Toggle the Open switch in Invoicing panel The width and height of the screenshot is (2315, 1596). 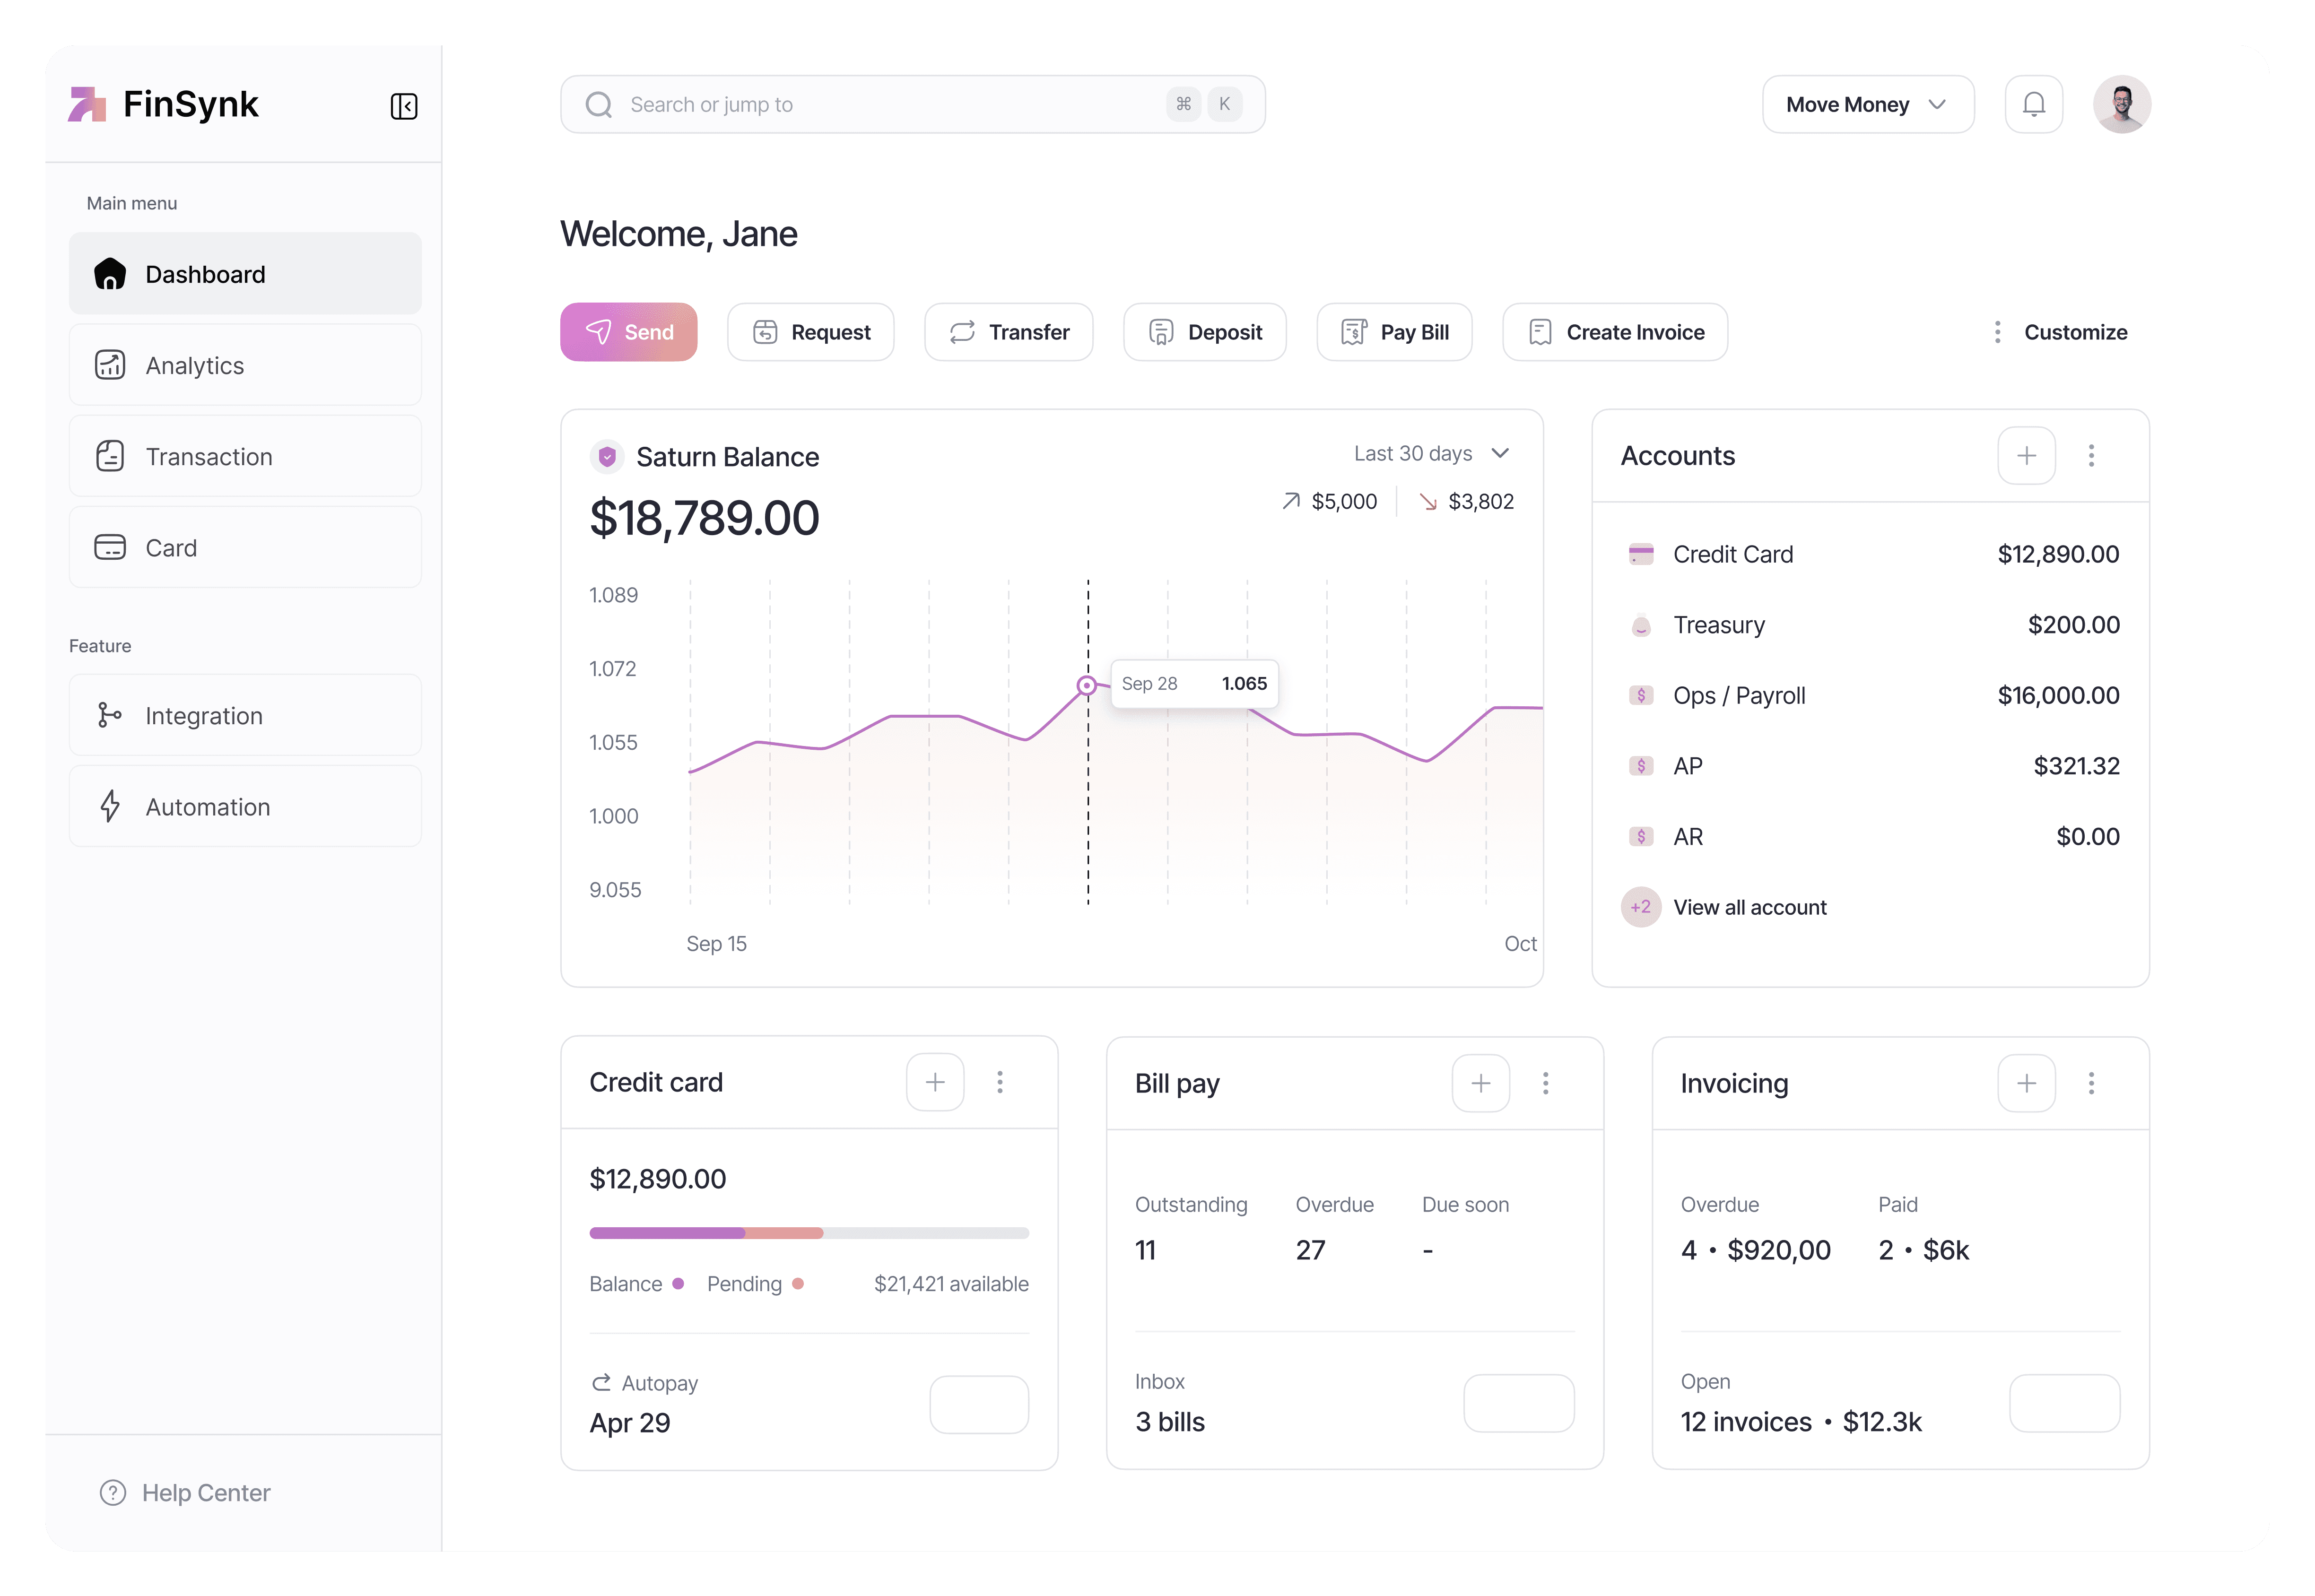point(2065,1403)
